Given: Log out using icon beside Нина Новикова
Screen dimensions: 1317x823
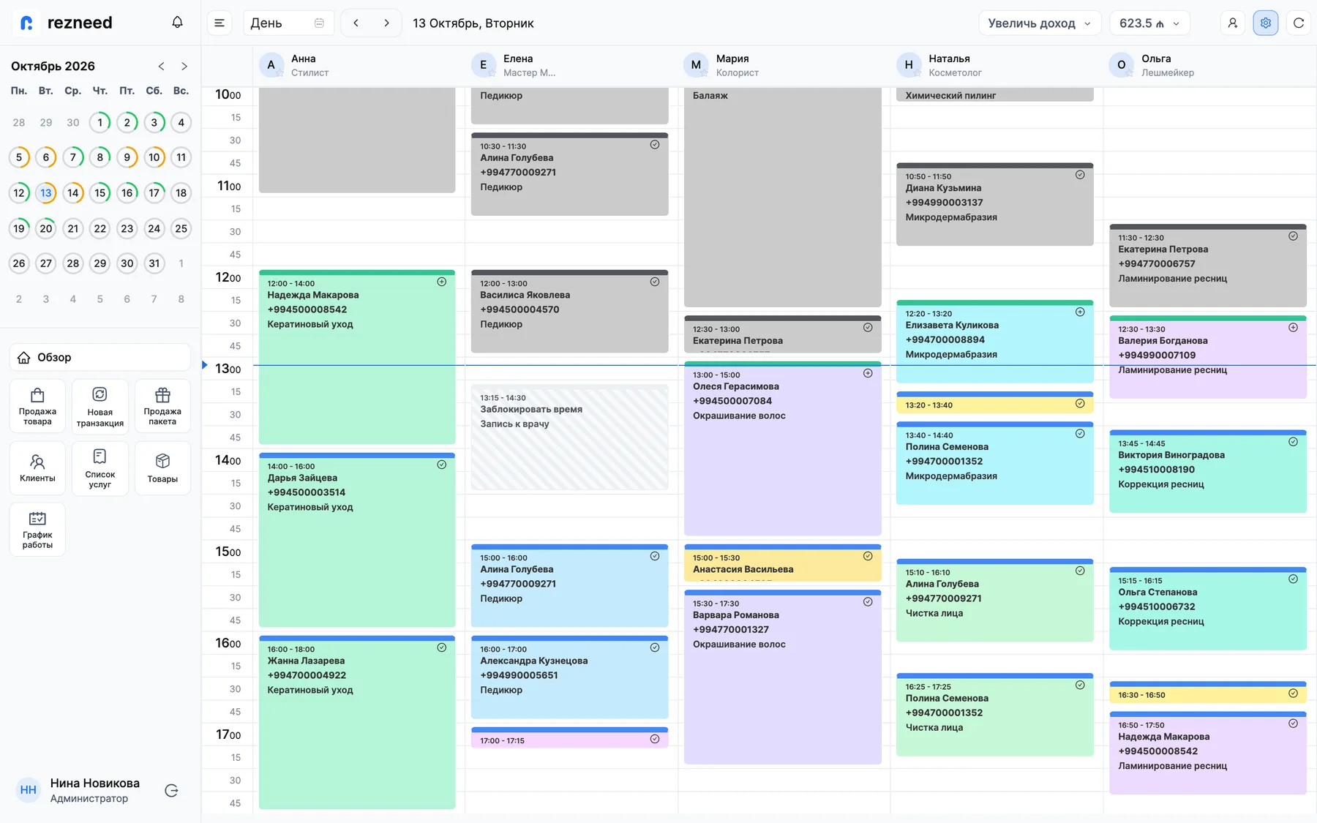Looking at the screenshot, I should coord(172,790).
